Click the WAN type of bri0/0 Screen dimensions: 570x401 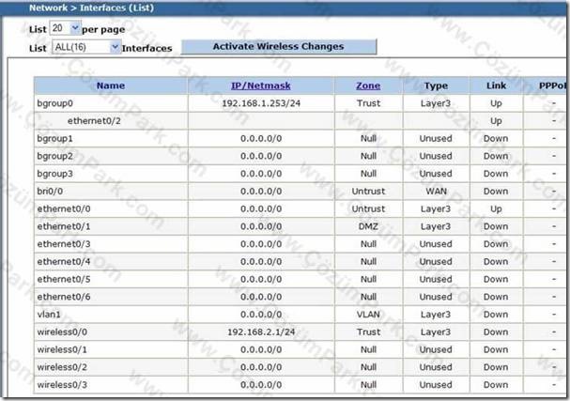pyautogui.click(x=436, y=192)
